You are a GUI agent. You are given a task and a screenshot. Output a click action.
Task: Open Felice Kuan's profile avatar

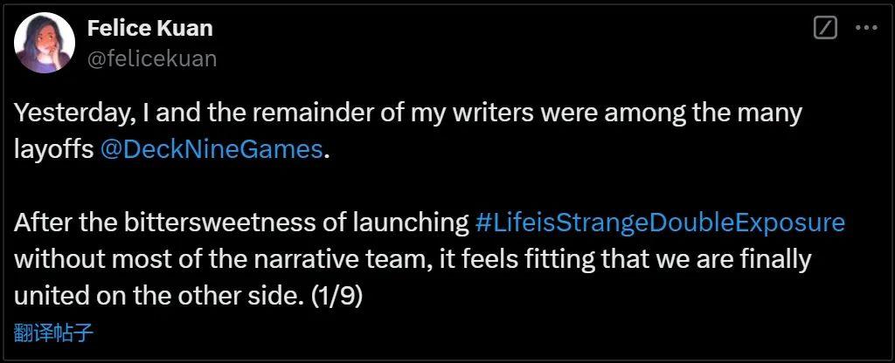tap(45, 45)
